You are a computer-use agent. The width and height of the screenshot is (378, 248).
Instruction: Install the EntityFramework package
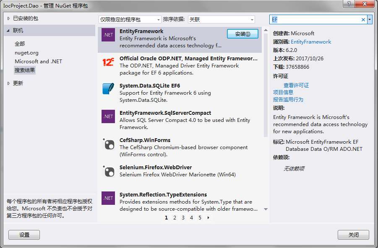[242, 34]
